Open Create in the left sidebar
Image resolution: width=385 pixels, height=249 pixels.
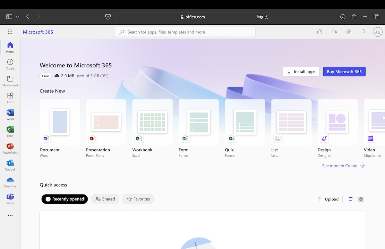point(10,64)
